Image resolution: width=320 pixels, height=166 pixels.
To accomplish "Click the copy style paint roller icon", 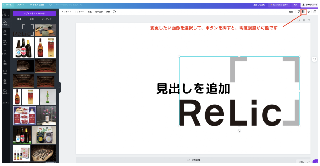I will tap(299, 12).
